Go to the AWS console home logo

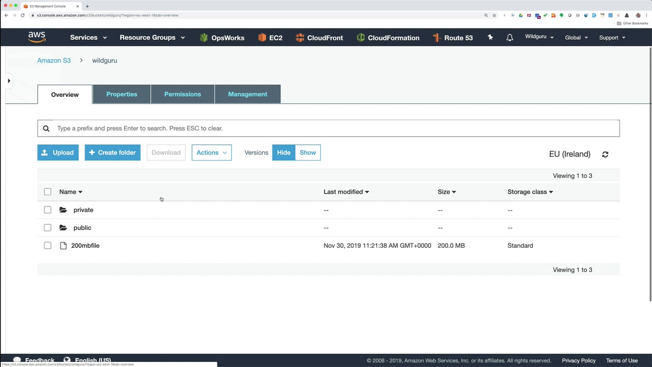(x=37, y=37)
